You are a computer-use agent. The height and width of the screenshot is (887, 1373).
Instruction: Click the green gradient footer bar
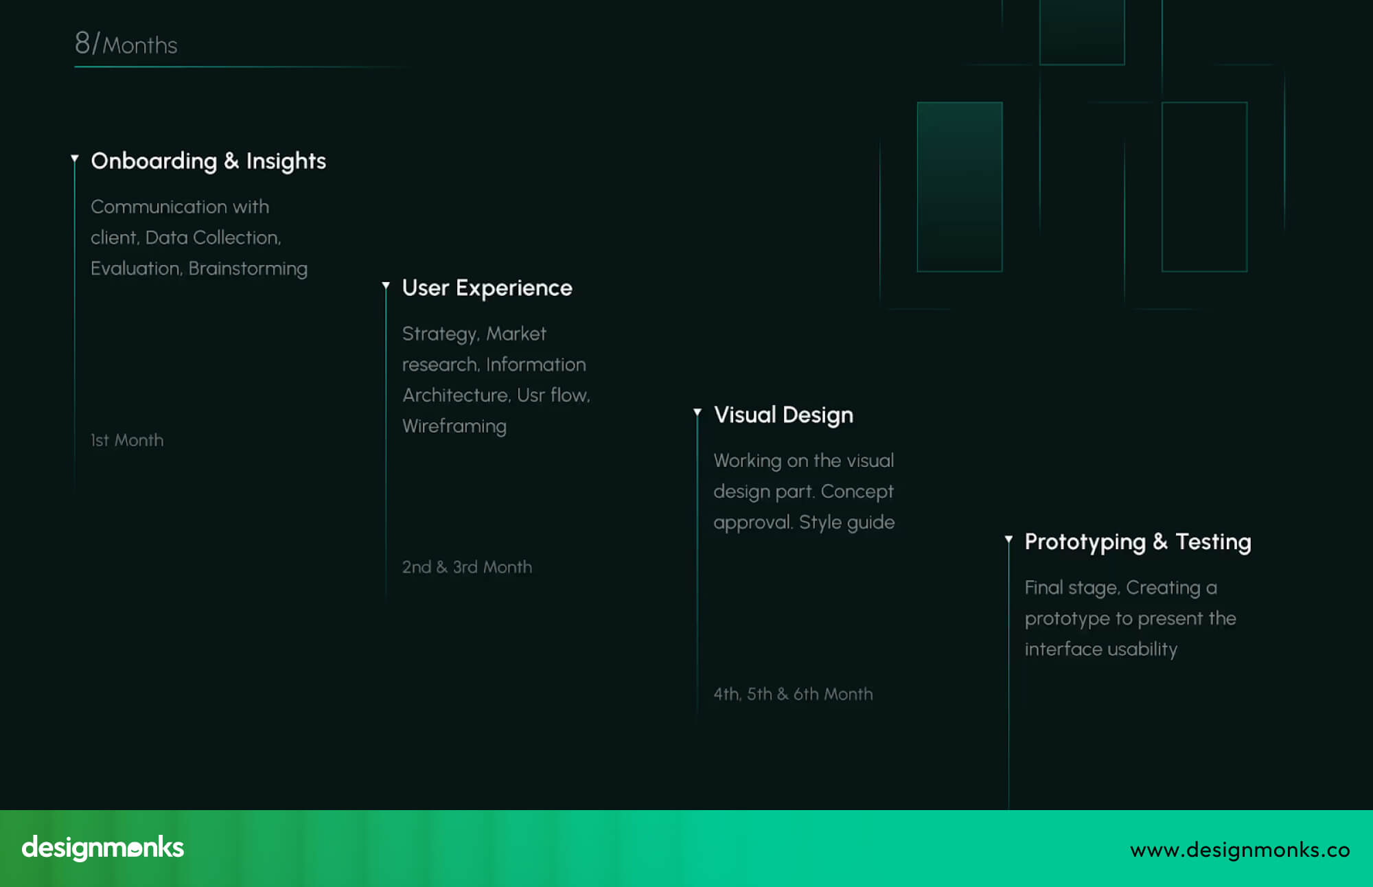[x=686, y=849]
